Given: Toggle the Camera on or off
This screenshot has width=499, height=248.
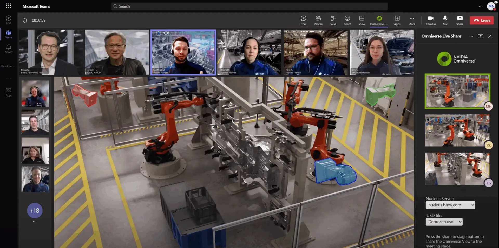Looking at the screenshot, I should pos(430,20).
